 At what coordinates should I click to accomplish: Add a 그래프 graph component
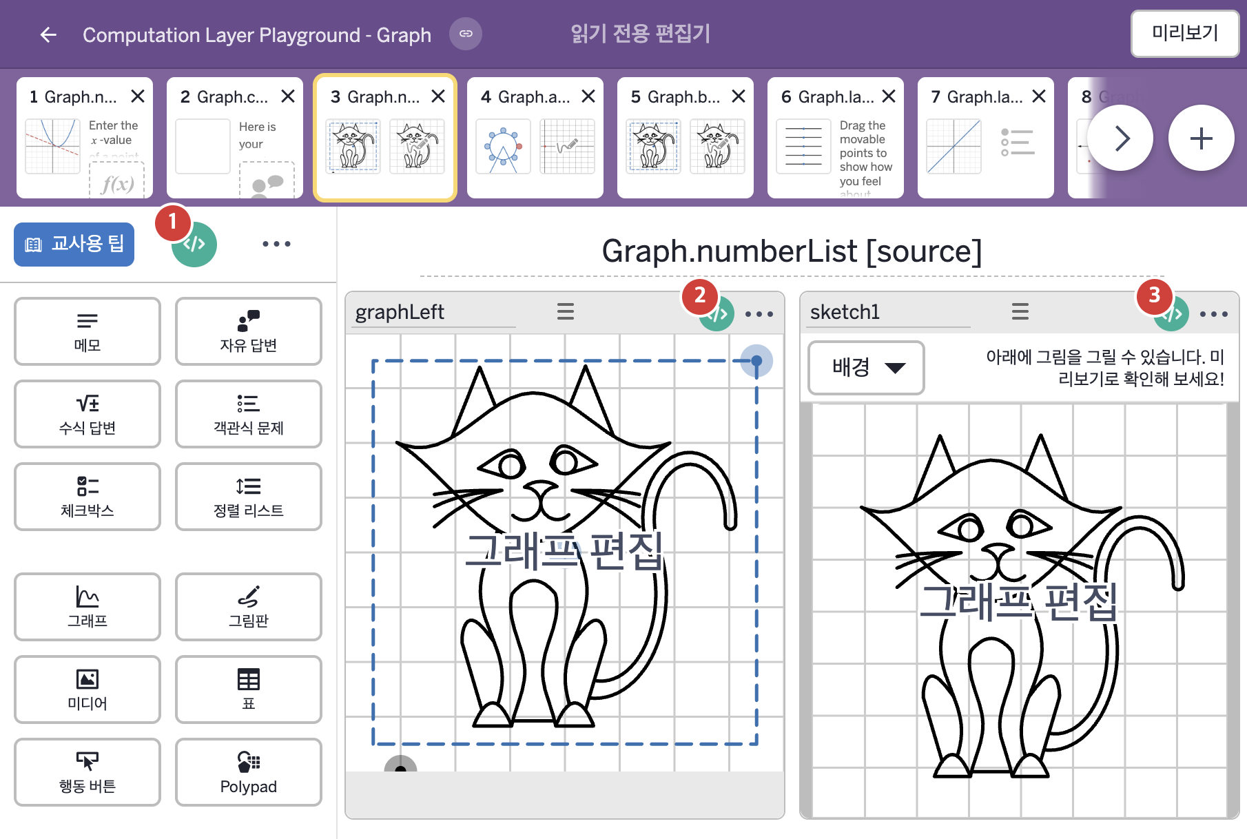click(87, 607)
